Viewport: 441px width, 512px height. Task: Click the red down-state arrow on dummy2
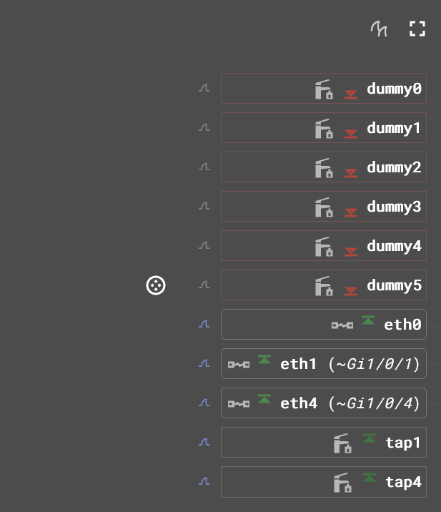point(351,173)
